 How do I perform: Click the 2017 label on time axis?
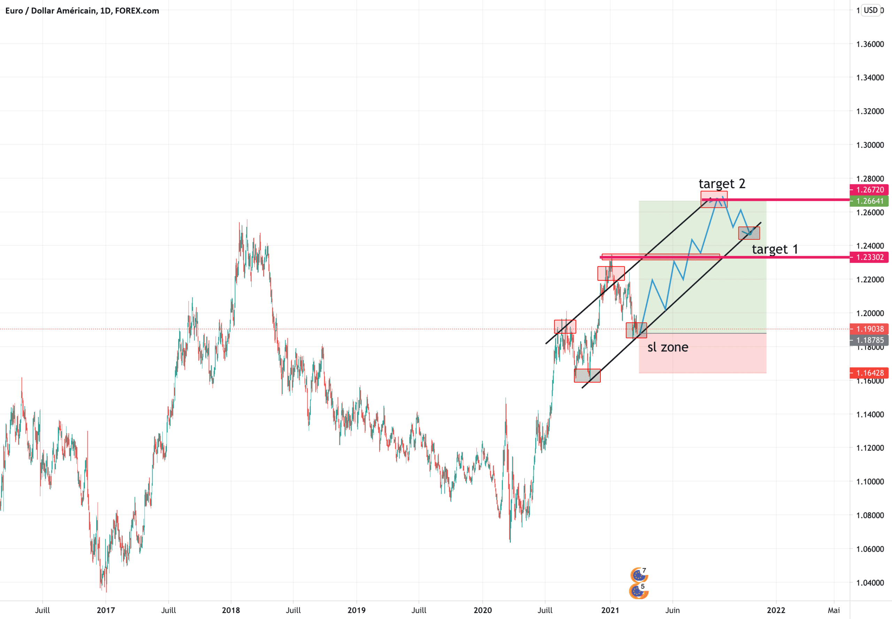click(106, 610)
